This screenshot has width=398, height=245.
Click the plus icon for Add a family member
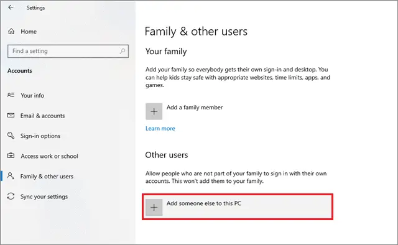pos(154,111)
